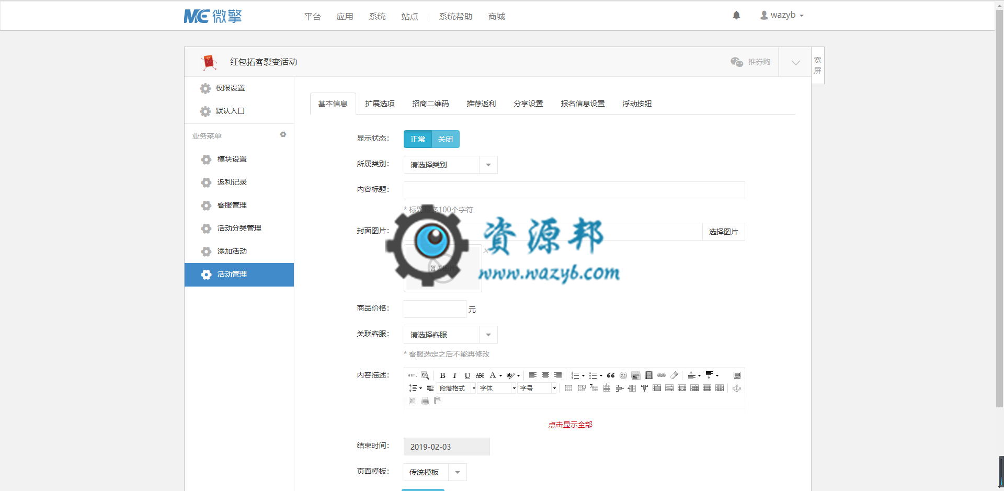Insert an anchor in editor
Screen dimensions: 1004x491
click(737, 388)
